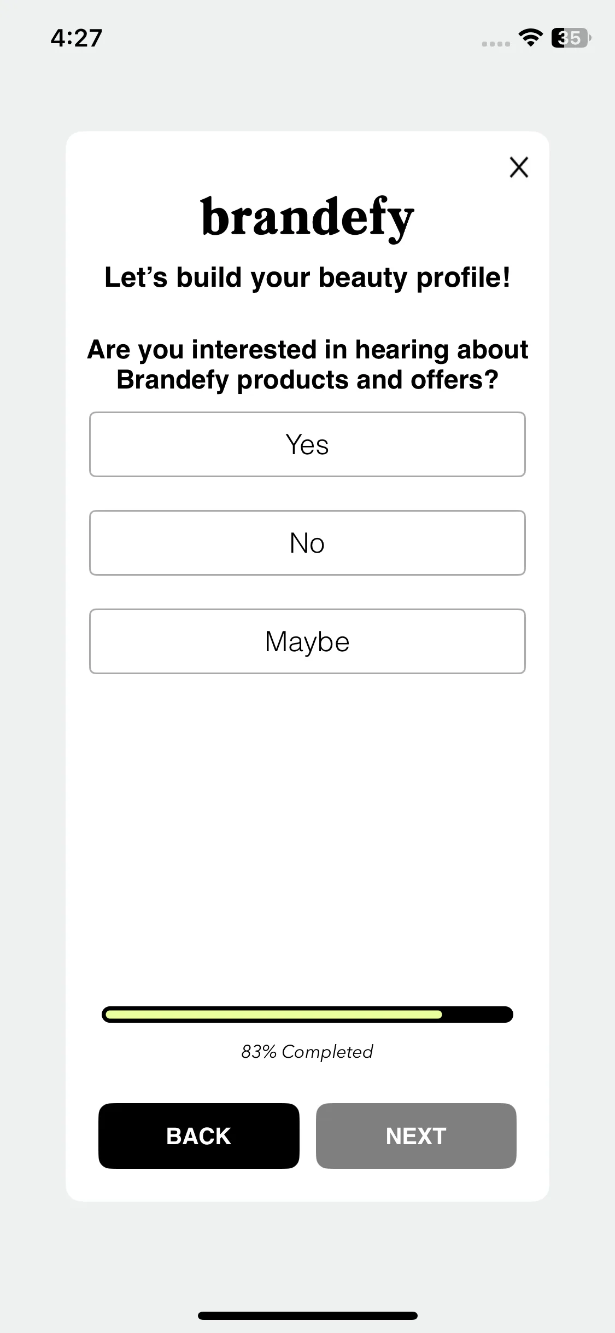This screenshot has width=615, height=1333.
Task: Tap the home indicator bar
Action: 307,1315
